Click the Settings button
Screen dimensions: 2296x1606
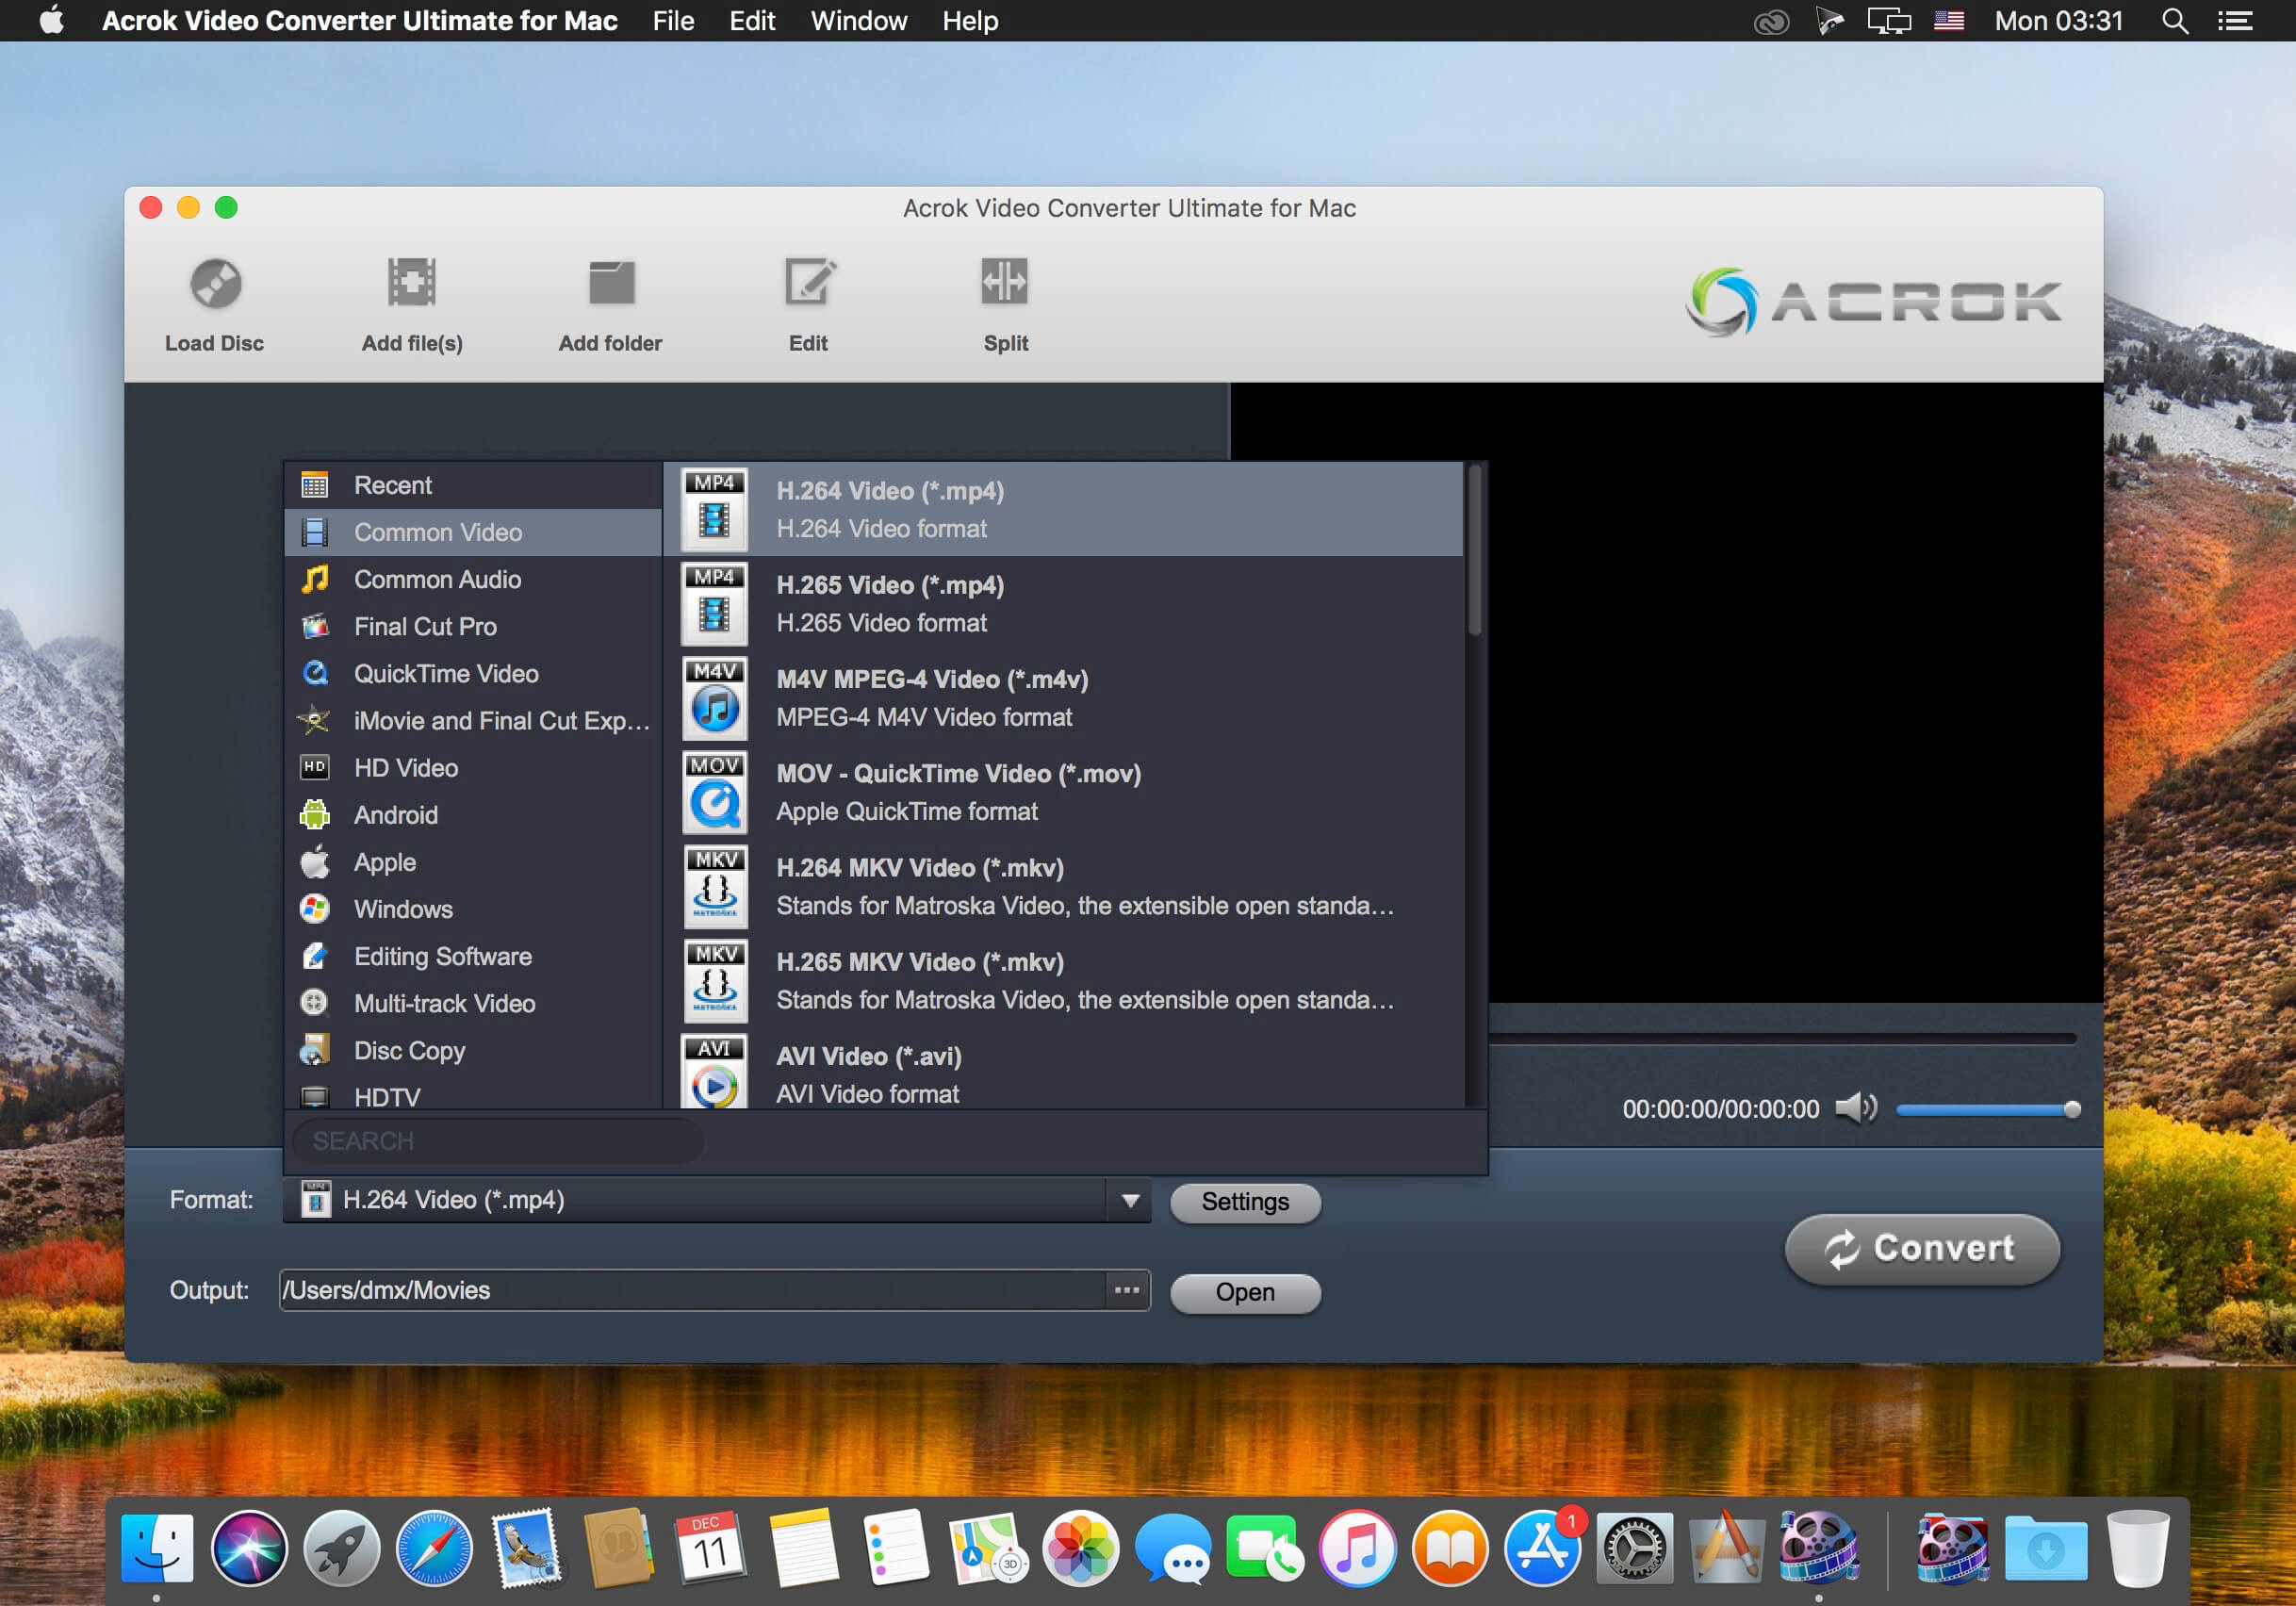tap(1246, 1200)
